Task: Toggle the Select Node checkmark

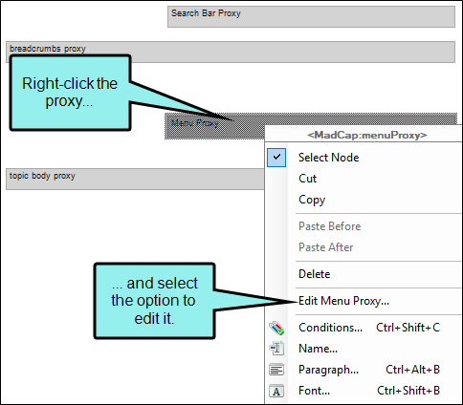Action: pyautogui.click(x=276, y=158)
